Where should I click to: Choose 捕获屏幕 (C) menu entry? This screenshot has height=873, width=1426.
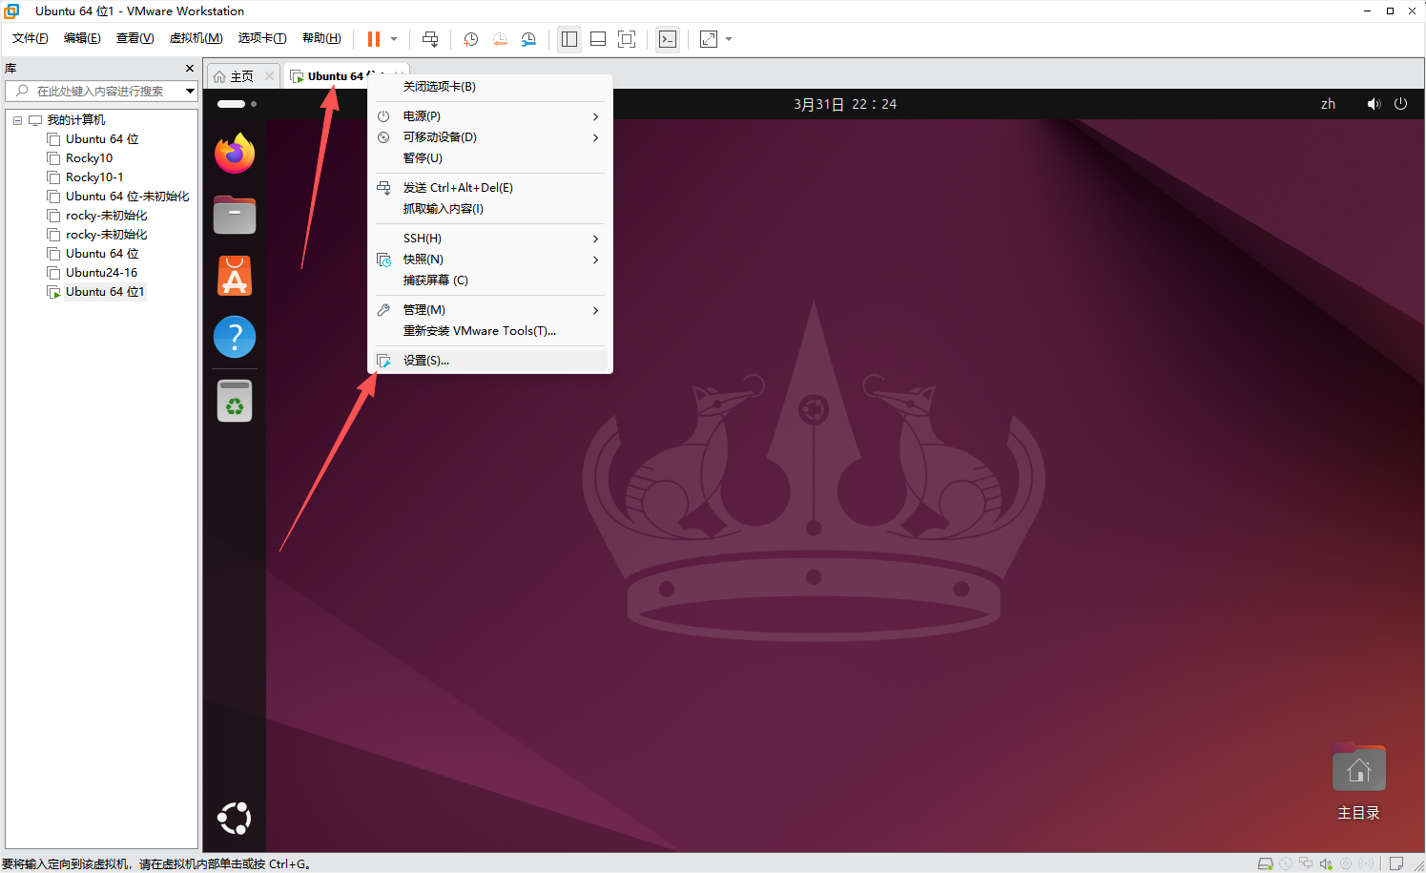490,281
